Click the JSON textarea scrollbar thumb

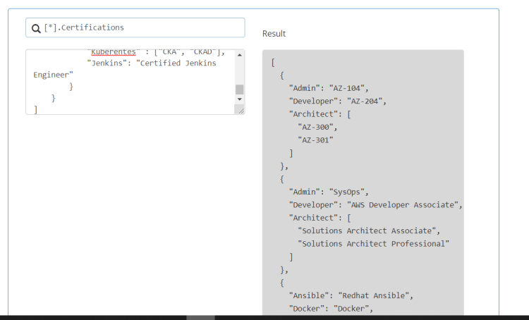point(240,90)
